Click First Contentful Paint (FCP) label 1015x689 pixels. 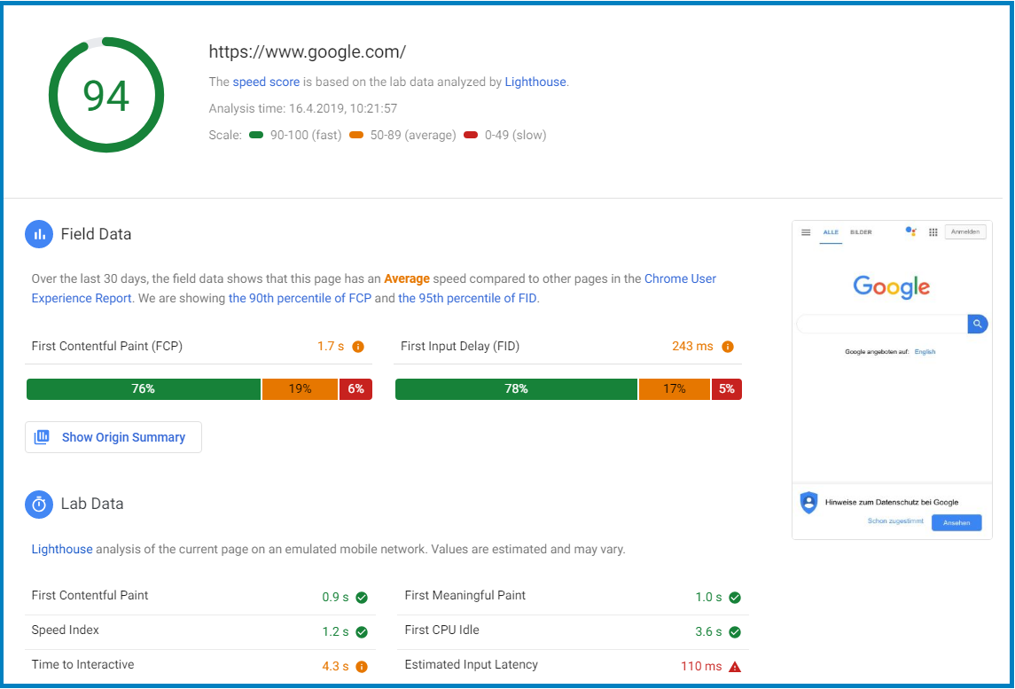(x=106, y=347)
